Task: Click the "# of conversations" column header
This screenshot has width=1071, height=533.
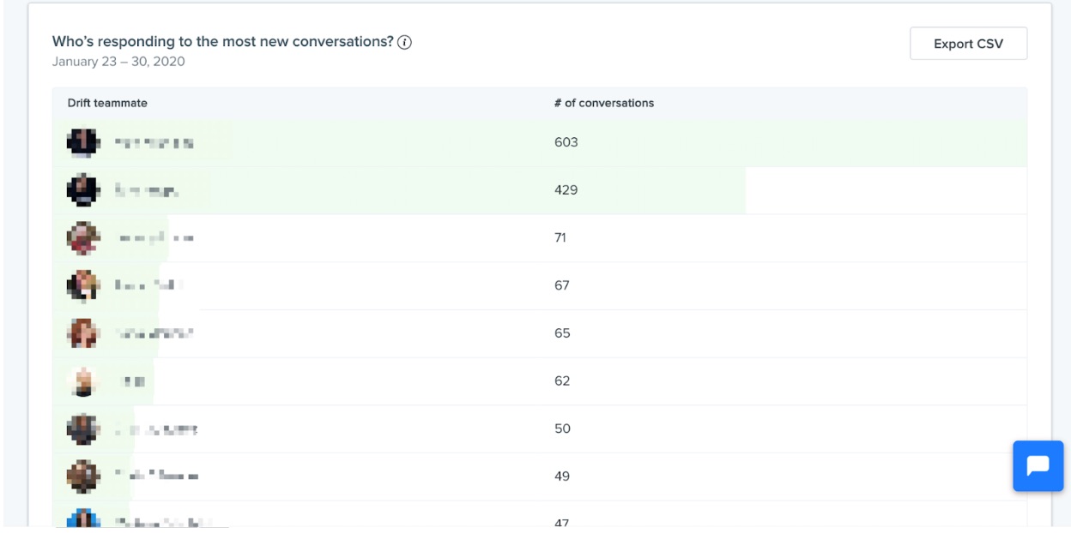Action: click(x=604, y=103)
